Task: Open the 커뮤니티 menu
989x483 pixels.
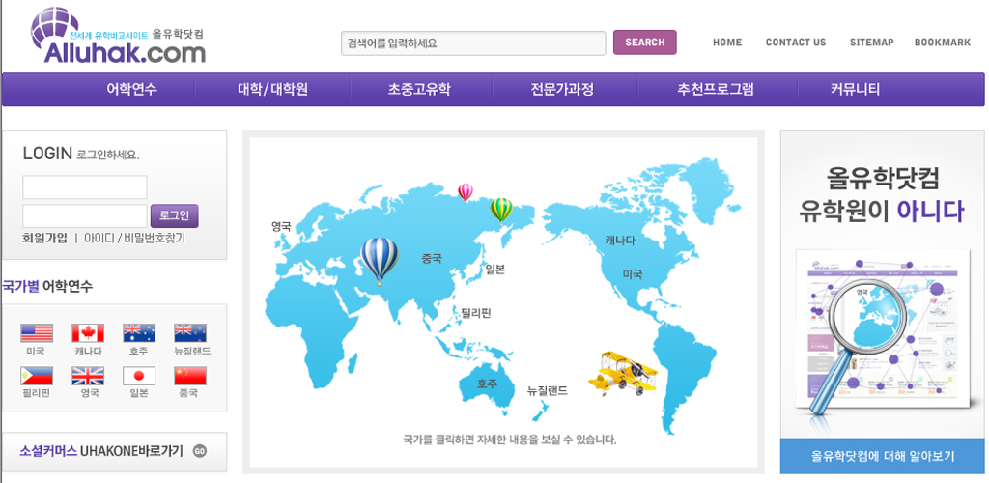Action: click(x=855, y=90)
